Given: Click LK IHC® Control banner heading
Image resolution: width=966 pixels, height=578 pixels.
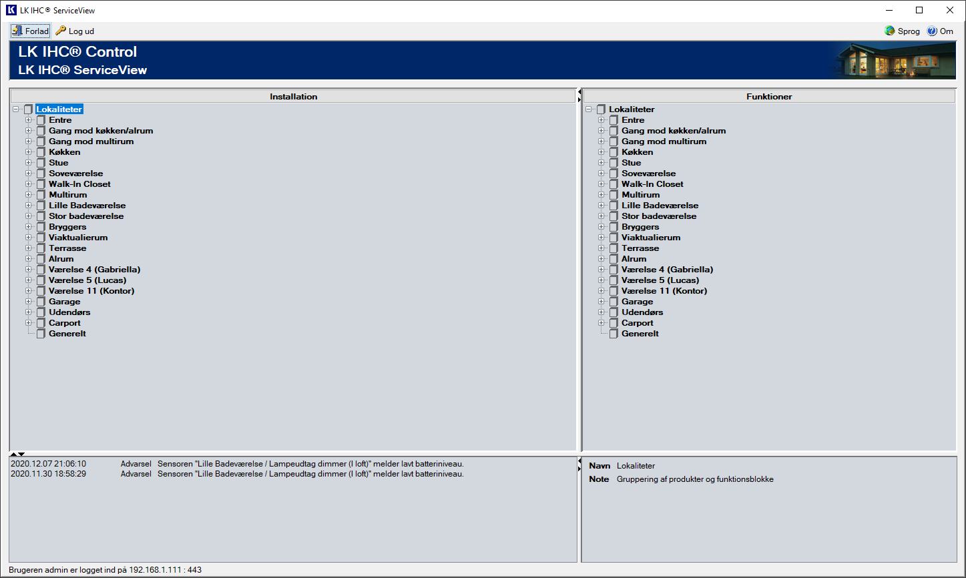Looking at the screenshot, I should pos(77,52).
